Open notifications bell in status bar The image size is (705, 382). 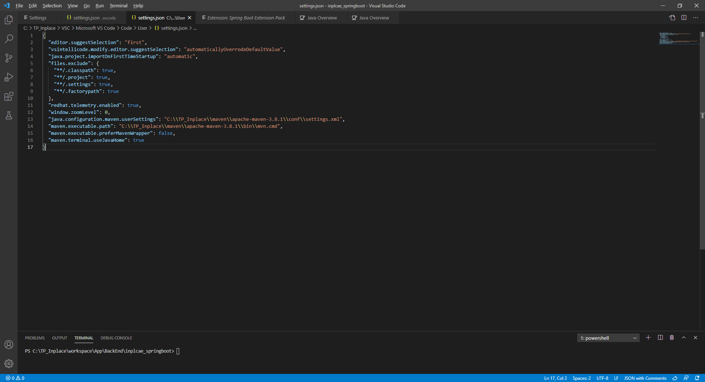pos(697,378)
